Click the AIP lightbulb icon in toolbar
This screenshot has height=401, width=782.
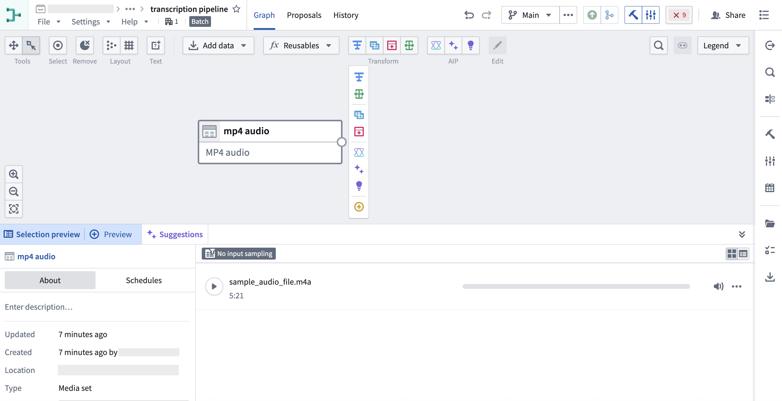pyautogui.click(x=470, y=46)
